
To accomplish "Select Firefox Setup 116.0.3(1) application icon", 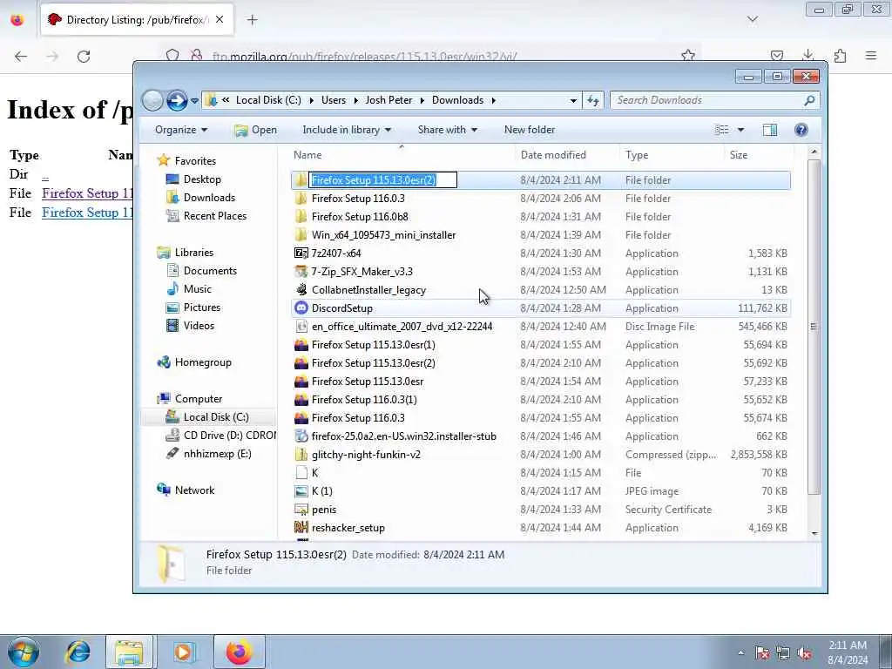I will click(x=301, y=399).
